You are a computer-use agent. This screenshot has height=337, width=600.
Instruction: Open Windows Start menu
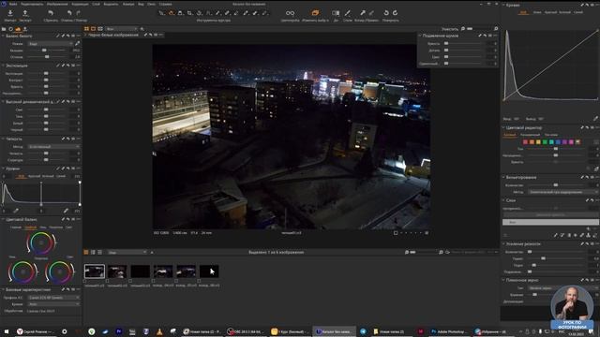7,331
